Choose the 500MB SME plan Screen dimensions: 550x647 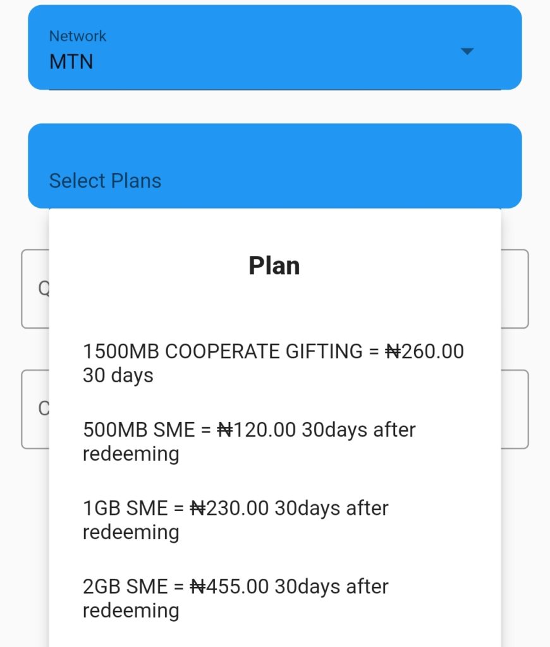249,441
